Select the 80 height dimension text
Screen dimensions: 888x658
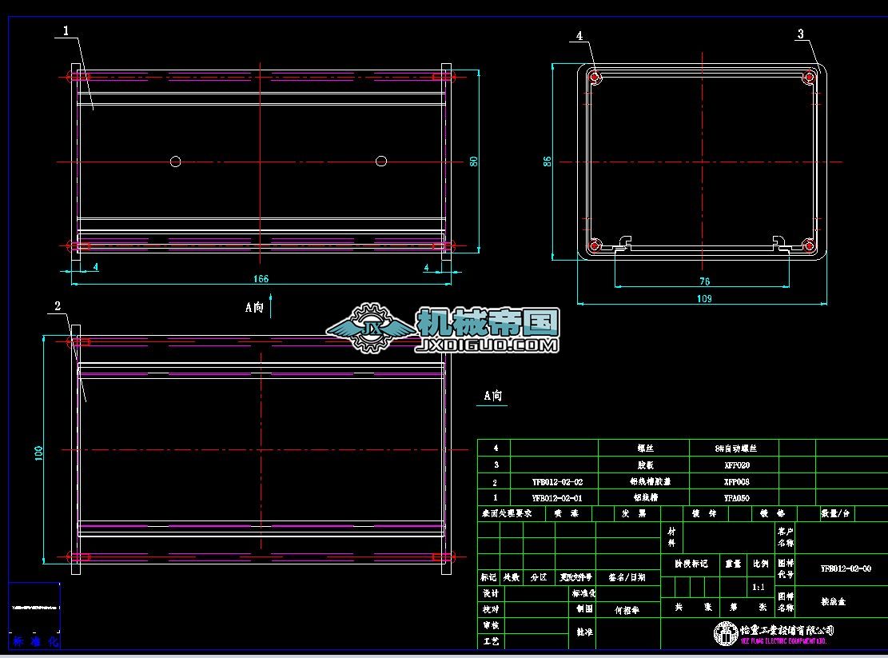(x=474, y=162)
